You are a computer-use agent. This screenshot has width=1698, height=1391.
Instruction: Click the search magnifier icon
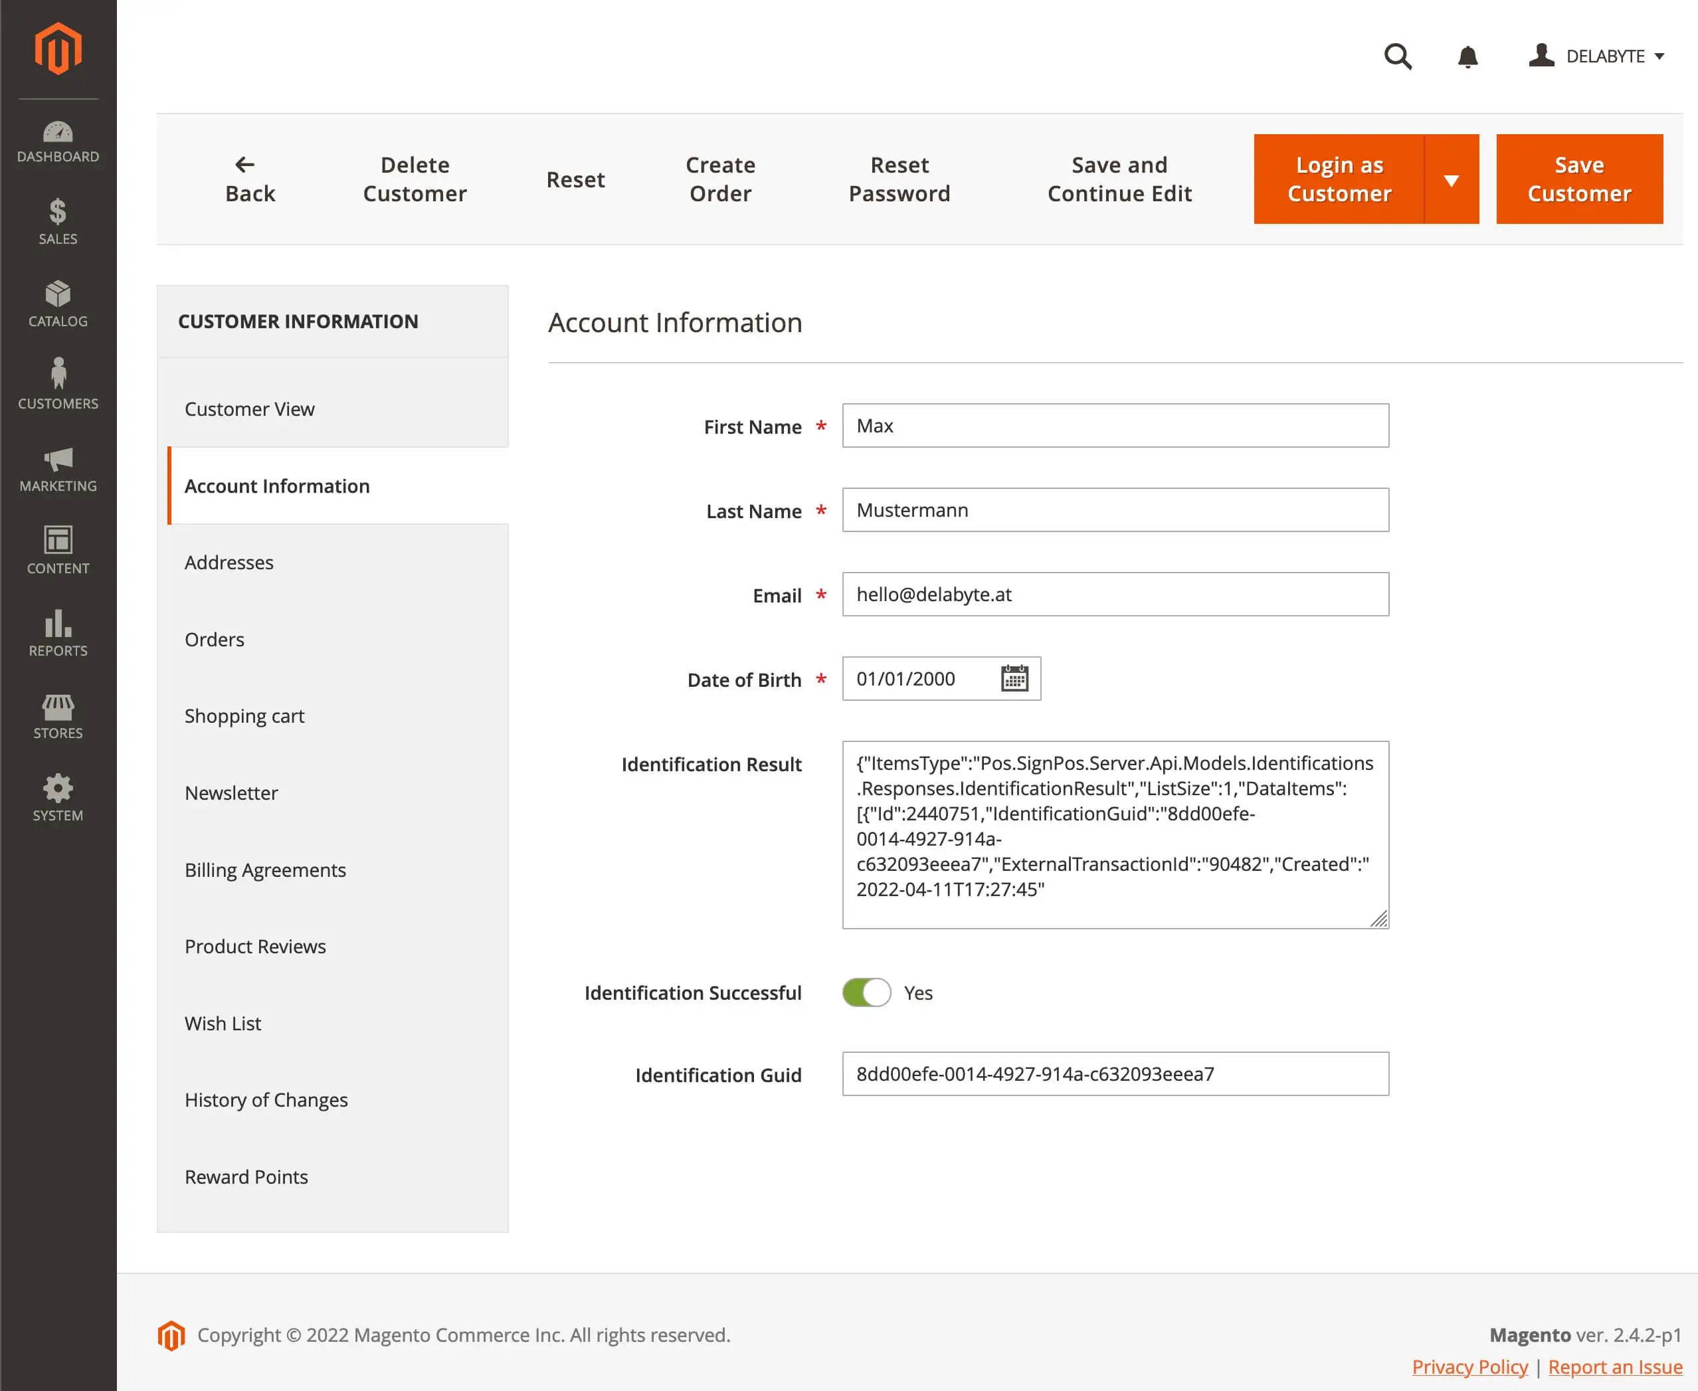click(1398, 56)
